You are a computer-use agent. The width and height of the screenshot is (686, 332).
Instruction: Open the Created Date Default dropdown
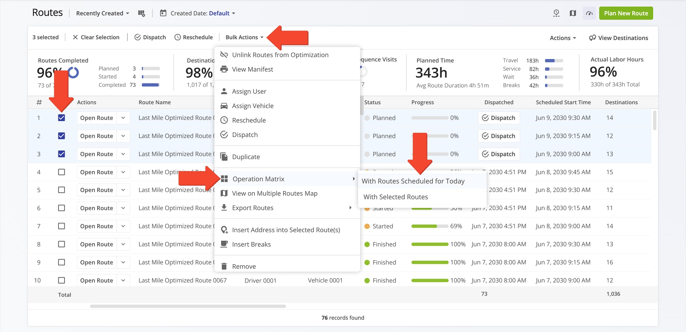(222, 13)
